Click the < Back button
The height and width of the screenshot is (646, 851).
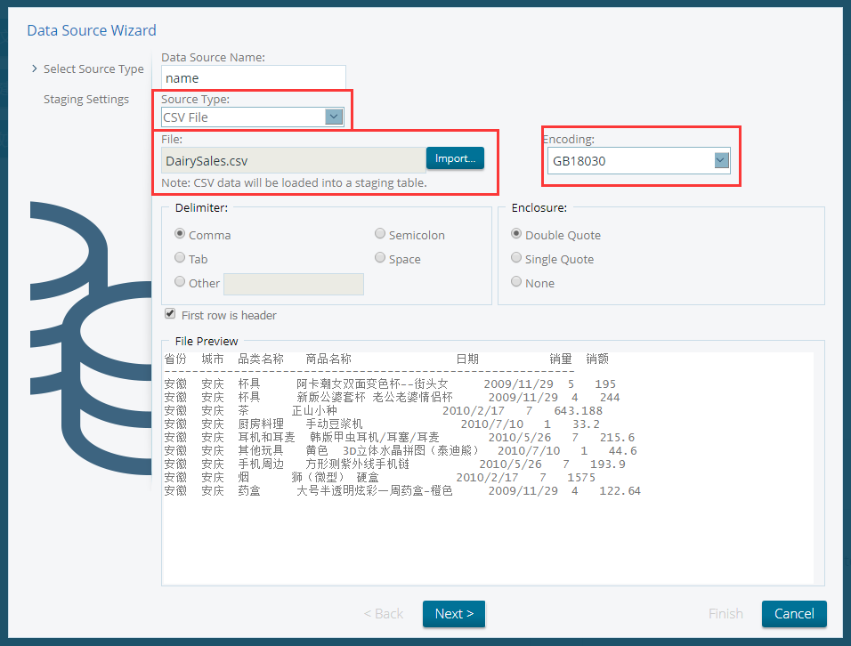click(383, 613)
